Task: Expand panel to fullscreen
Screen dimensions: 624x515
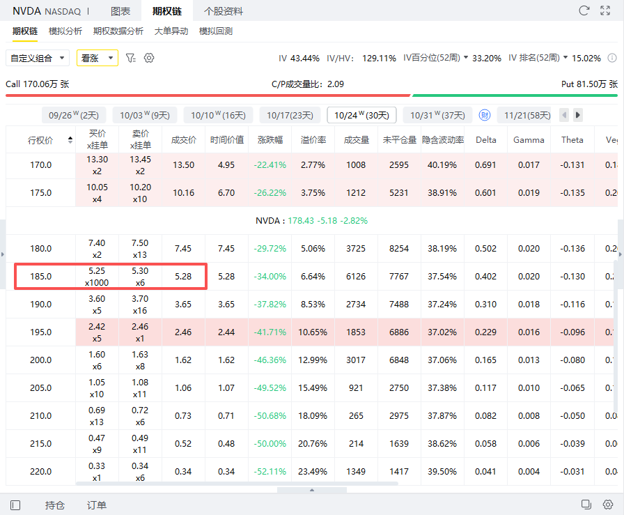Action: click(x=605, y=10)
